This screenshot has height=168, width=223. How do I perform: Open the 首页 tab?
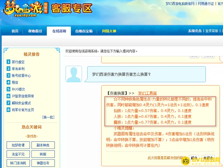point(15,31)
